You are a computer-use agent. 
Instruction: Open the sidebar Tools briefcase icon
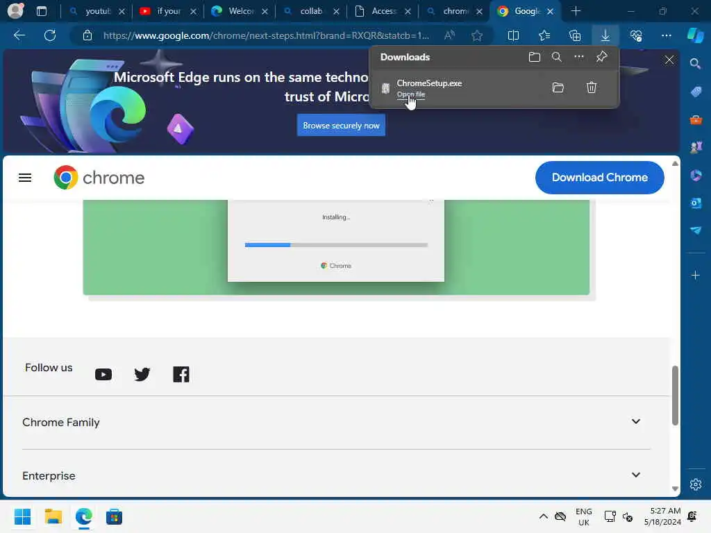click(x=696, y=120)
